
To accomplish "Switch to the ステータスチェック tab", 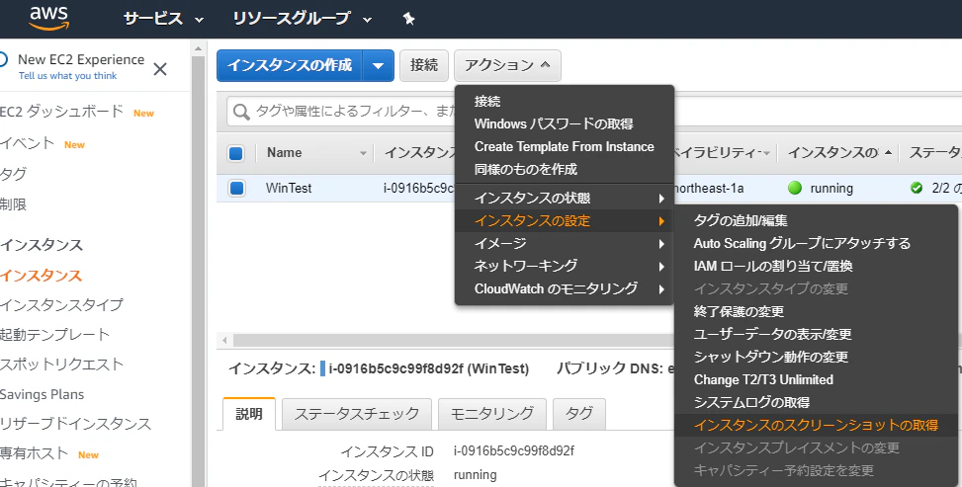I will click(357, 414).
